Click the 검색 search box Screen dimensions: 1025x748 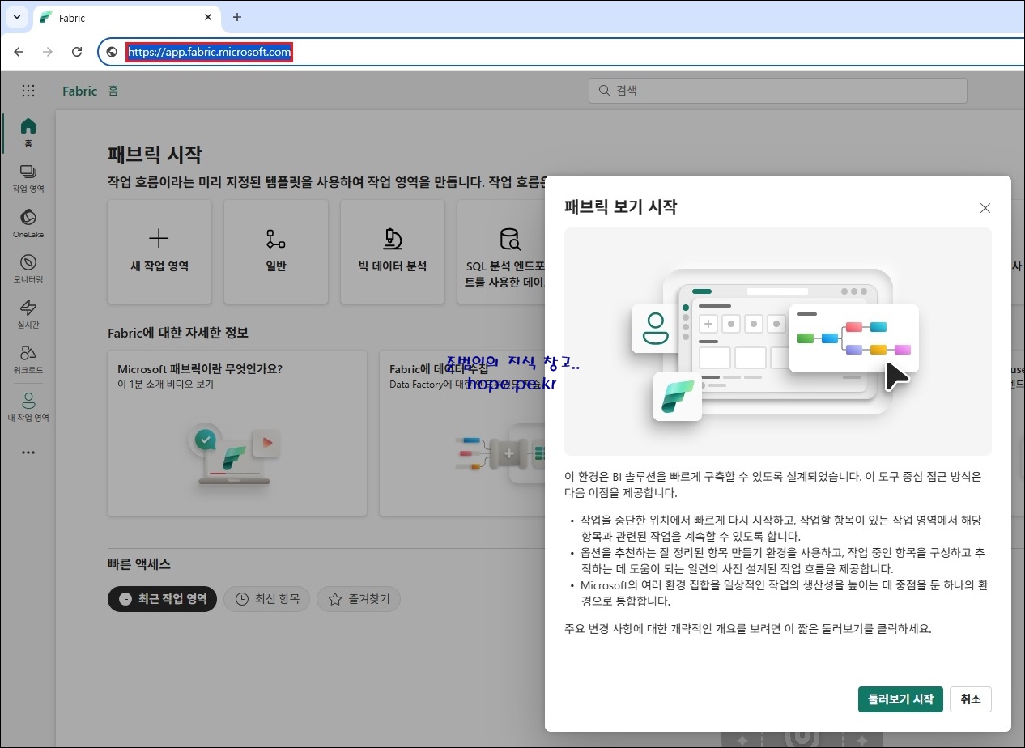pyautogui.click(x=777, y=91)
